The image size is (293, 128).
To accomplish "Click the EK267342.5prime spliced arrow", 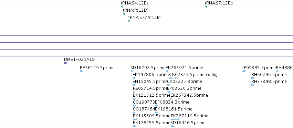I will click(x=175, y=99).
